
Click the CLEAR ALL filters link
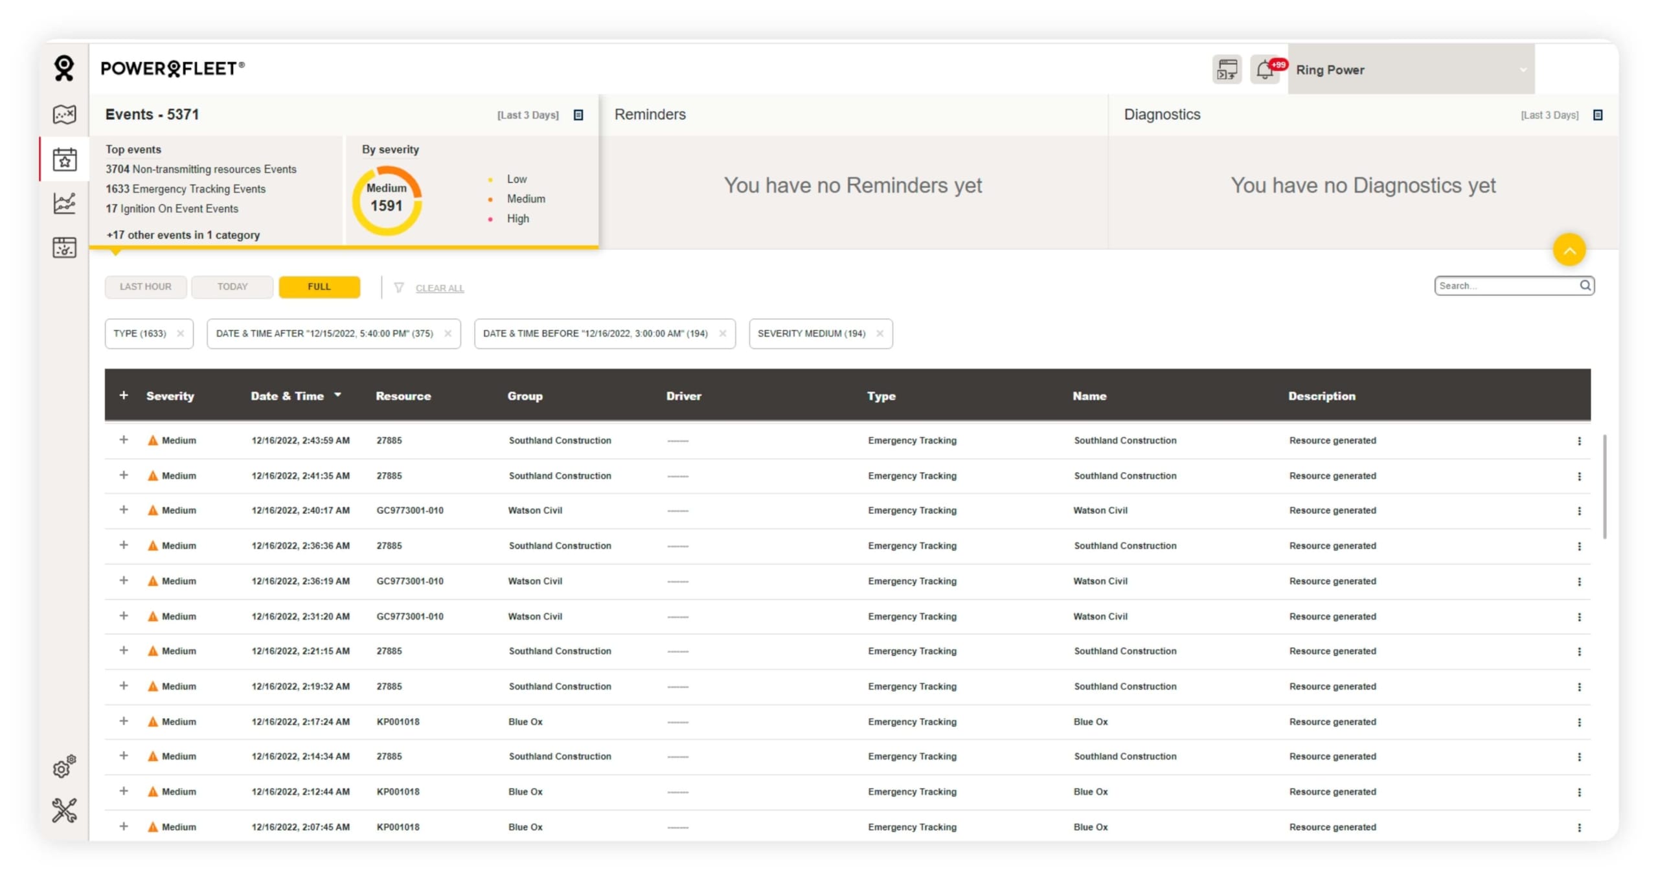pyautogui.click(x=439, y=288)
